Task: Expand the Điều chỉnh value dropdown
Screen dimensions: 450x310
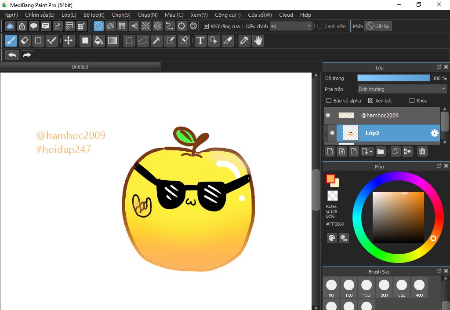Action: pos(309,26)
